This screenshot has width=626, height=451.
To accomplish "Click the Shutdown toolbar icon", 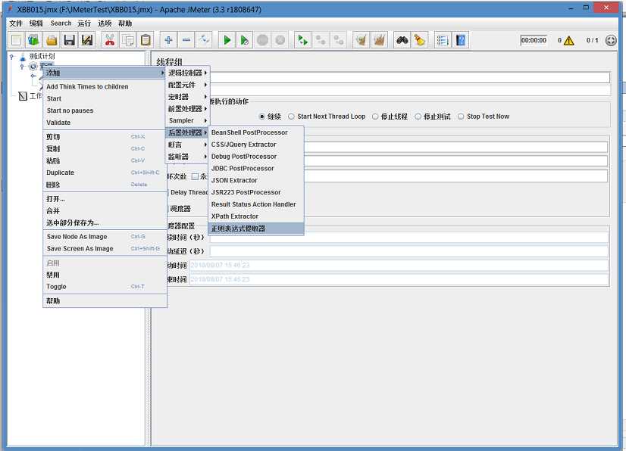I will (x=280, y=40).
